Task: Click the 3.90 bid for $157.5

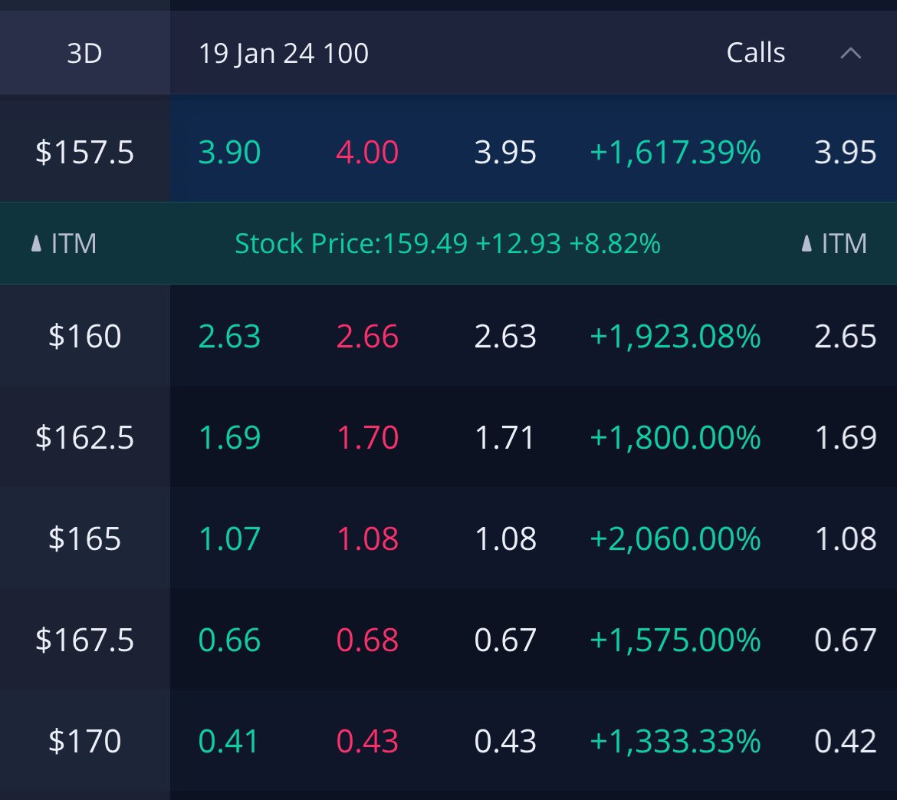Action: tap(229, 152)
